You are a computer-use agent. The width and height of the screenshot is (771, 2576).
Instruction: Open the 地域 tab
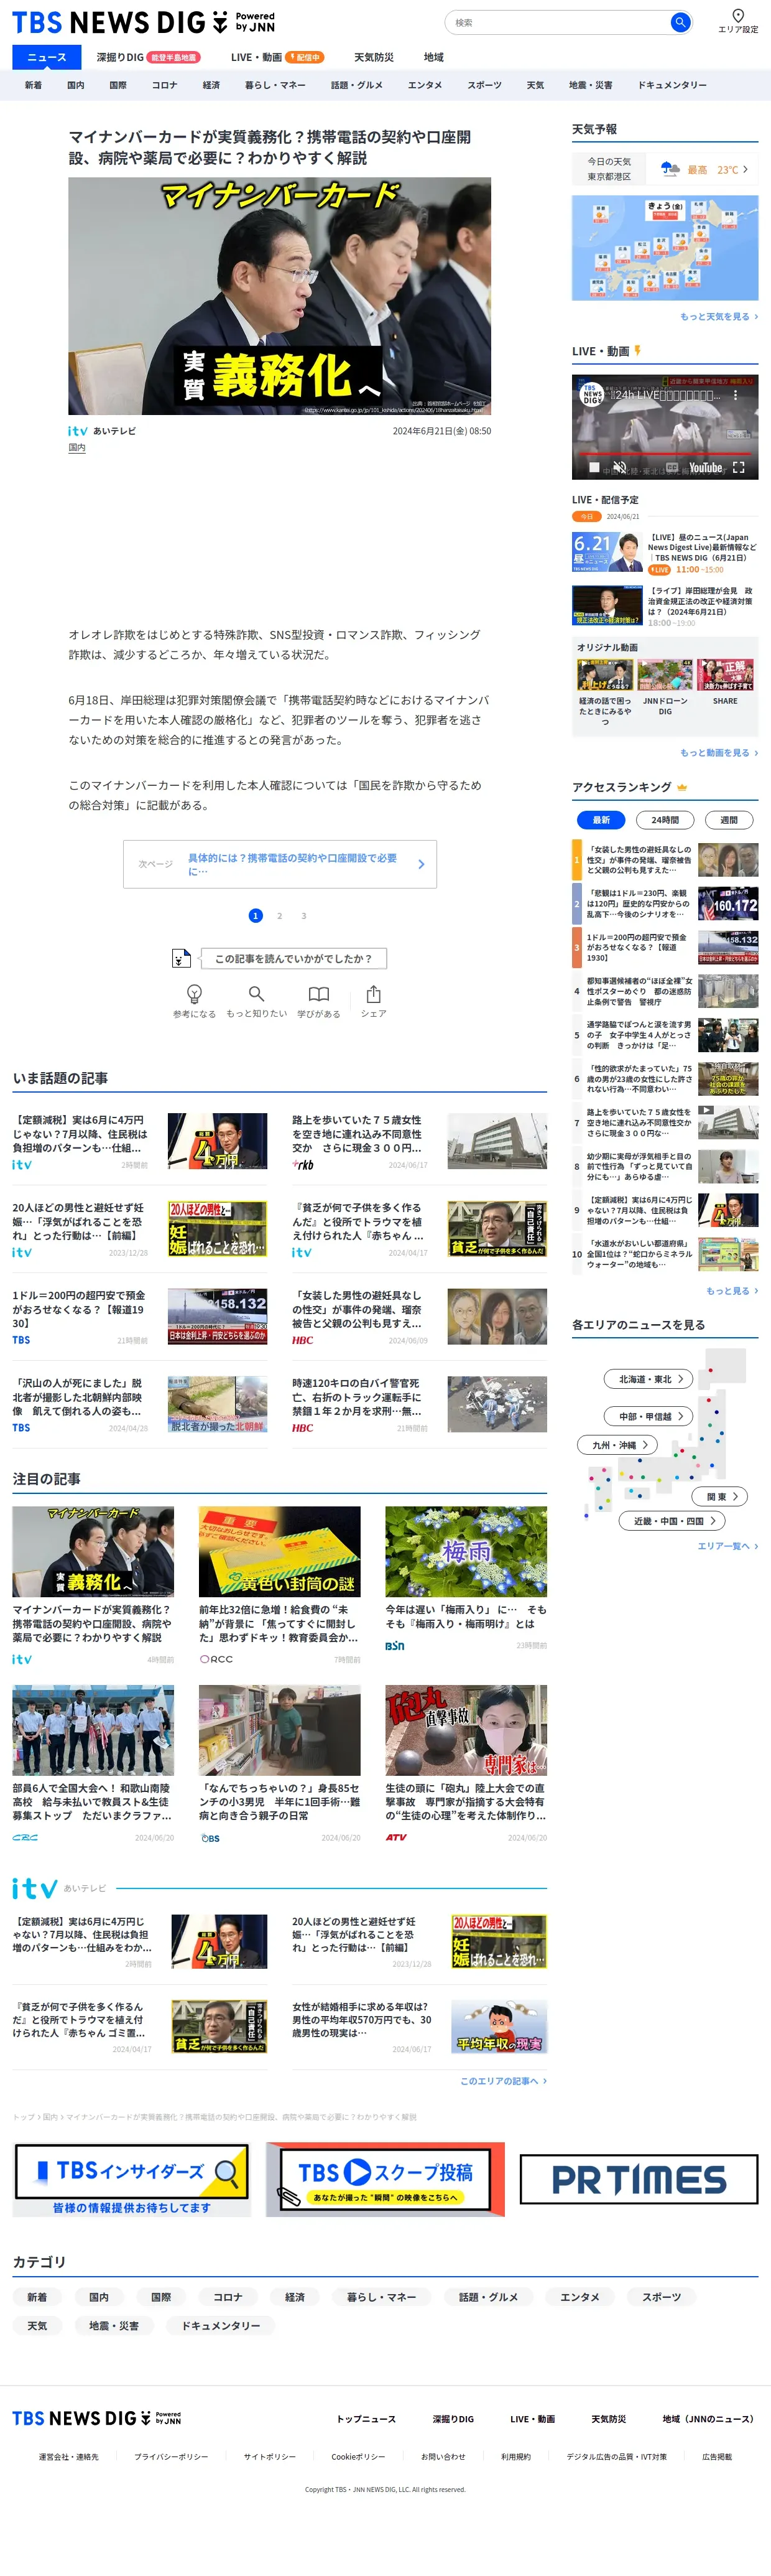click(433, 57)
